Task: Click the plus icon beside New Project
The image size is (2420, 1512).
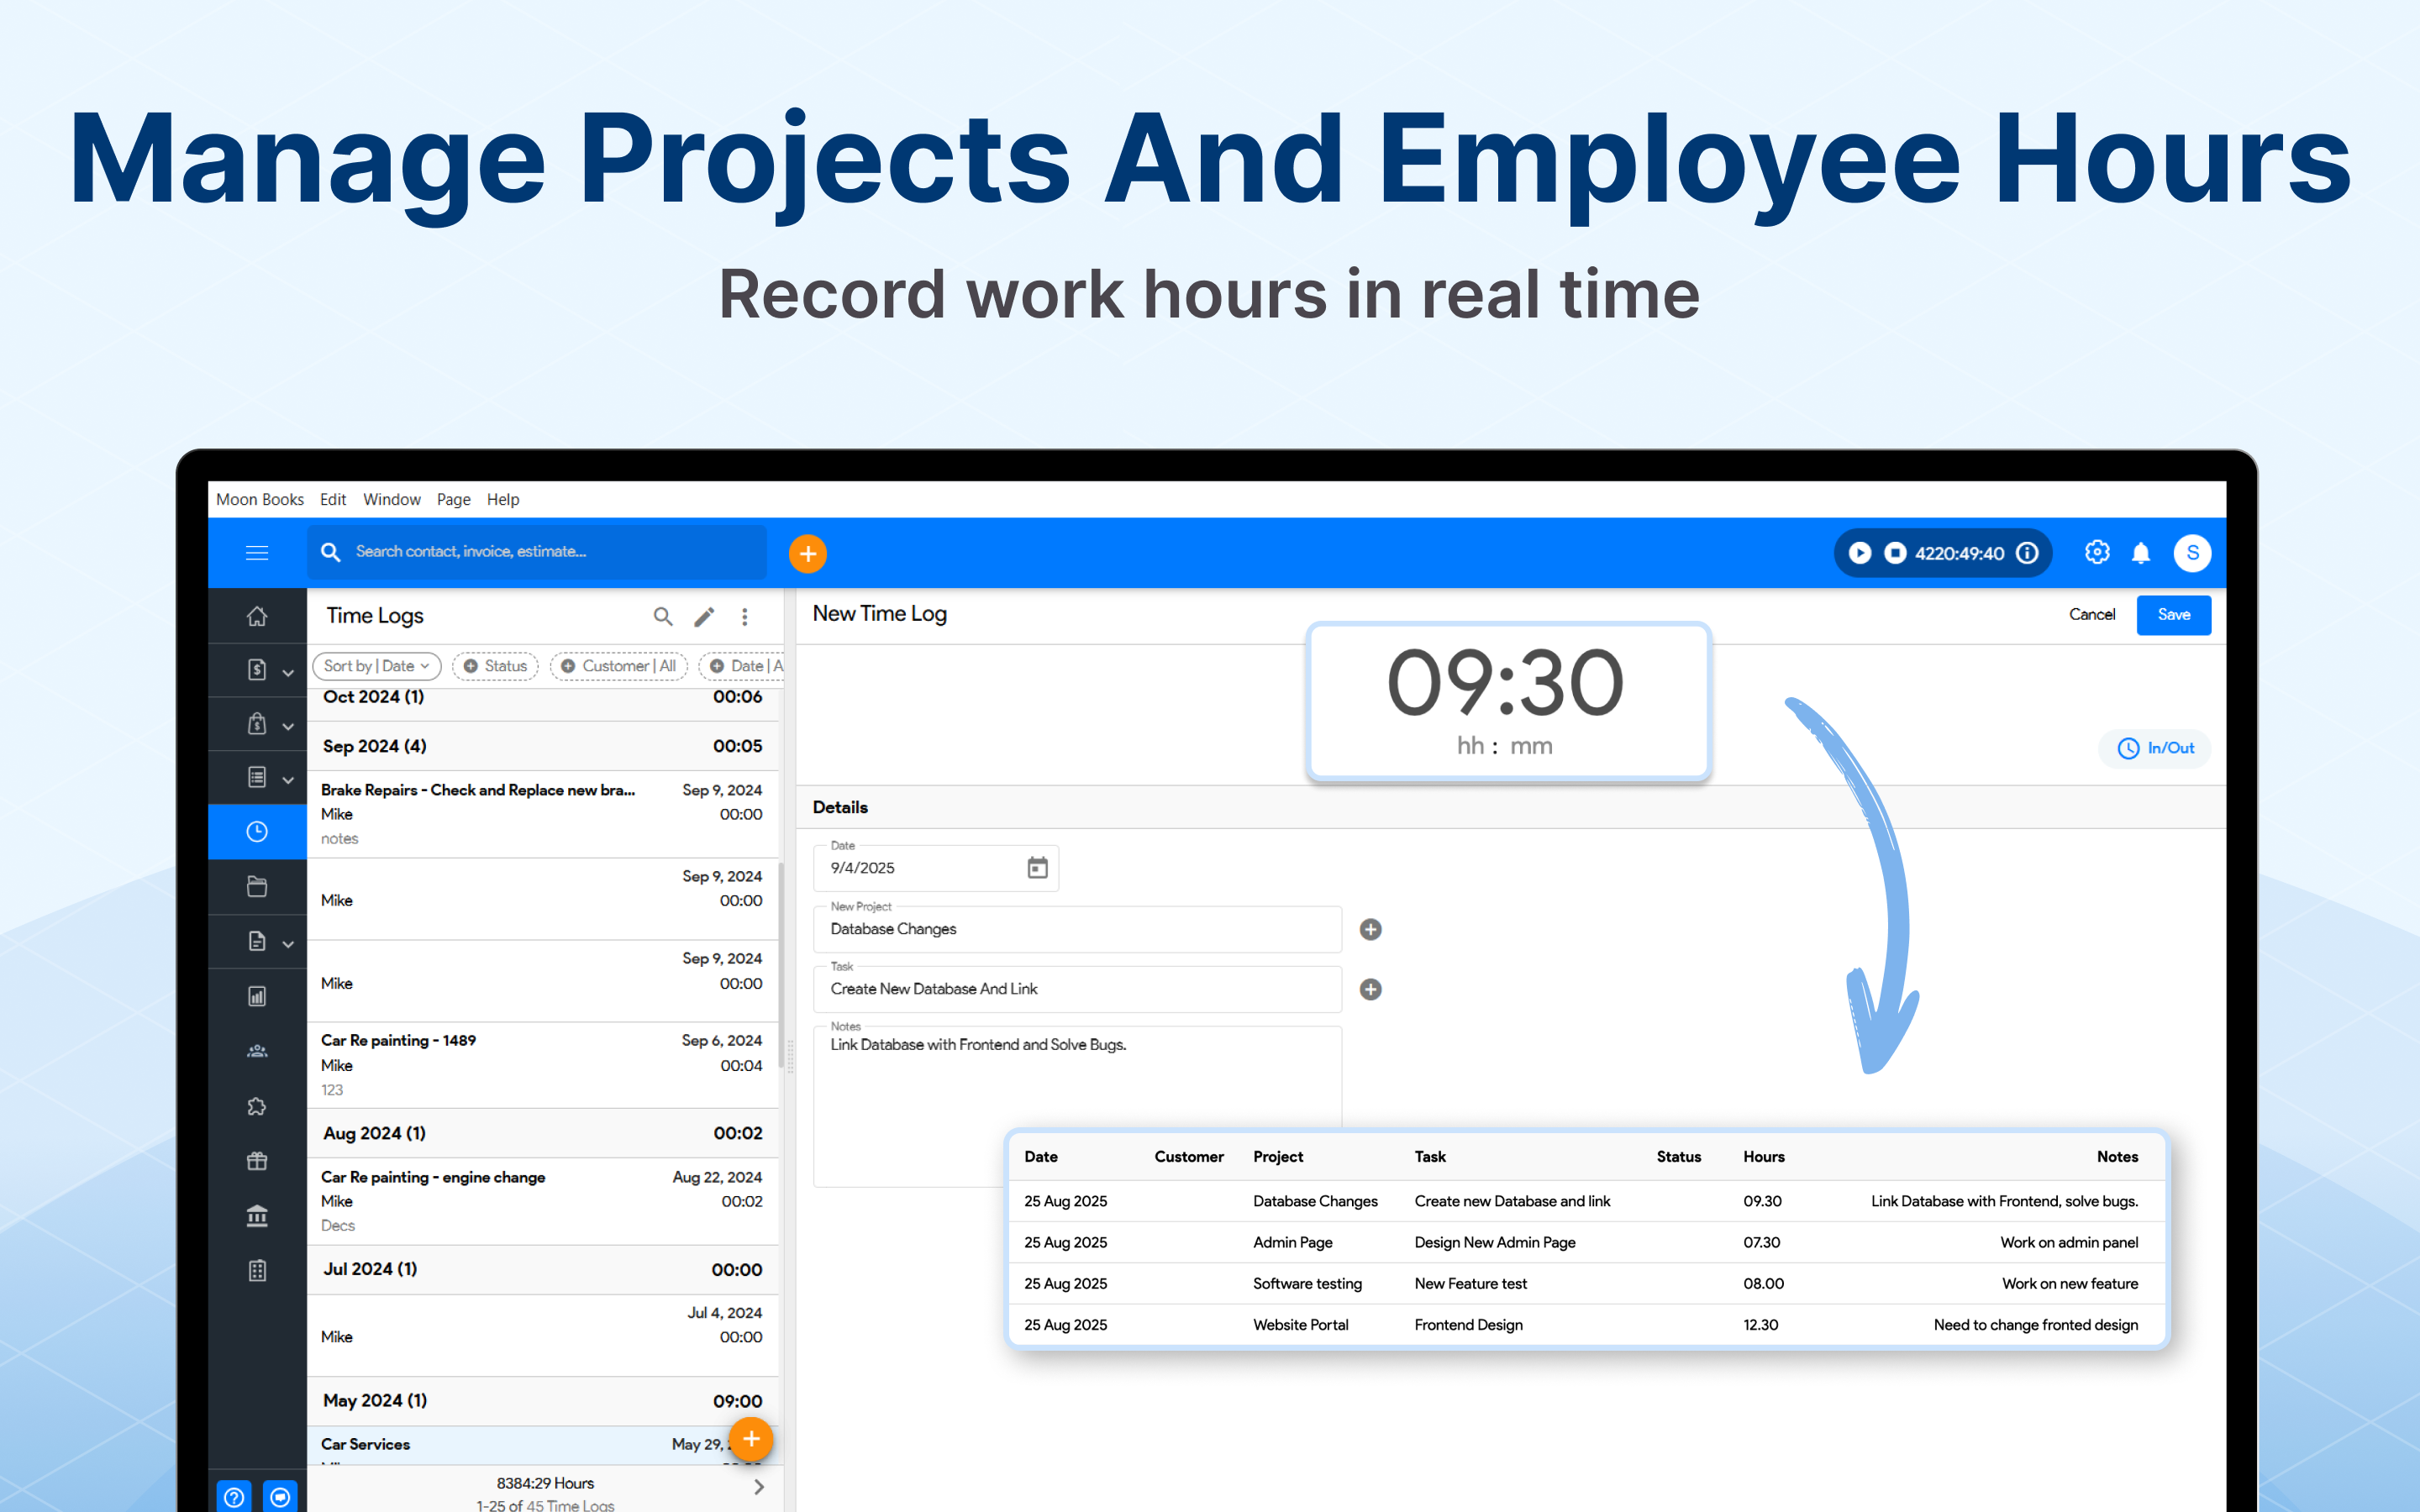Action: click(1370, 929)
